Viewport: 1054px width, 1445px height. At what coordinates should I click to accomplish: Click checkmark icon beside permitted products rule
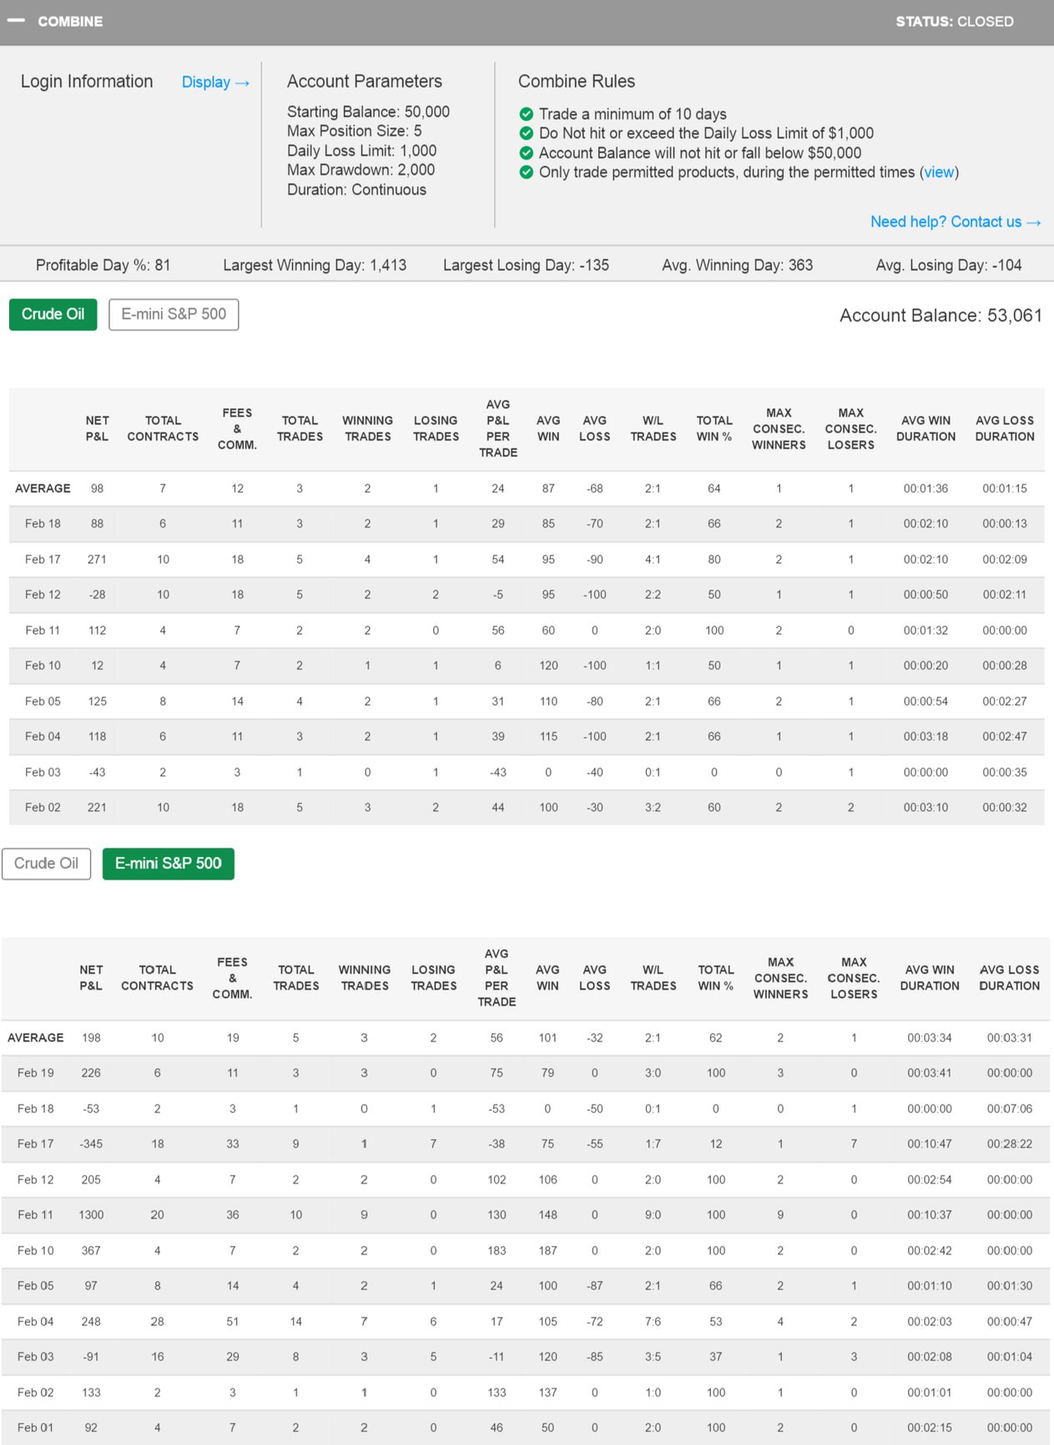click(526, 172)
